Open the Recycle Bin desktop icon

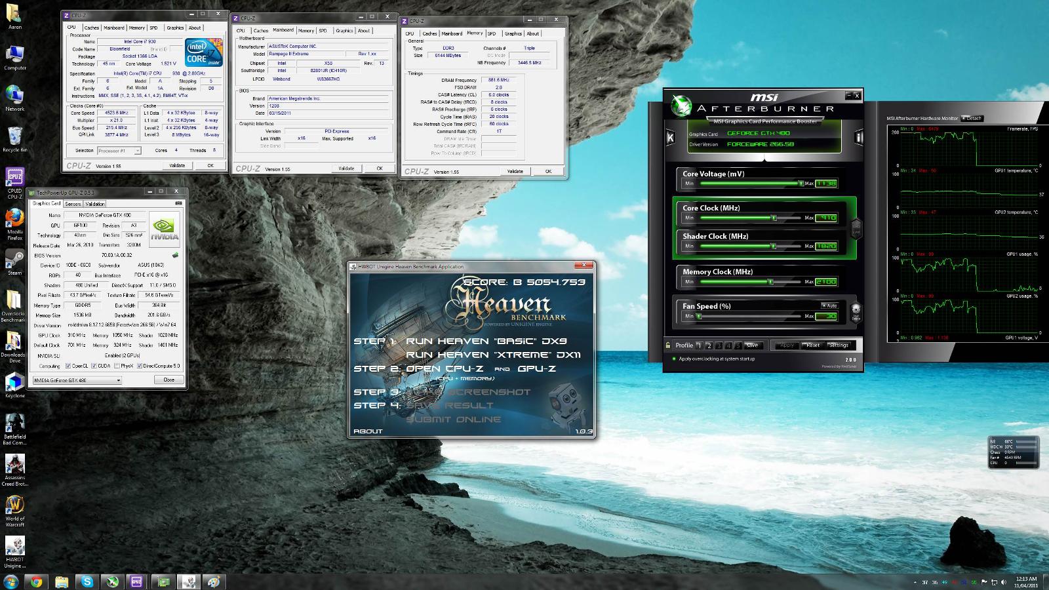15,140
